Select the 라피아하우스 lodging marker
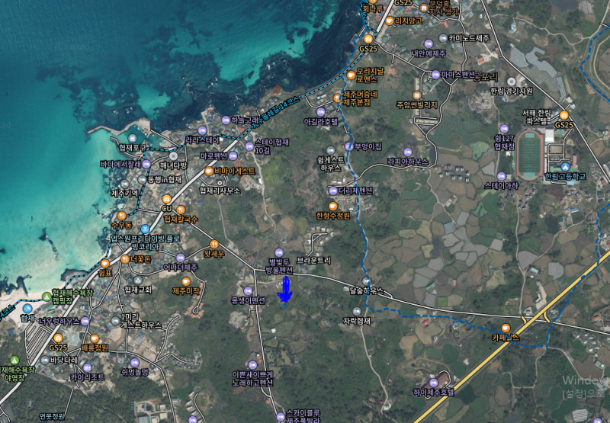 pos(407,151)
